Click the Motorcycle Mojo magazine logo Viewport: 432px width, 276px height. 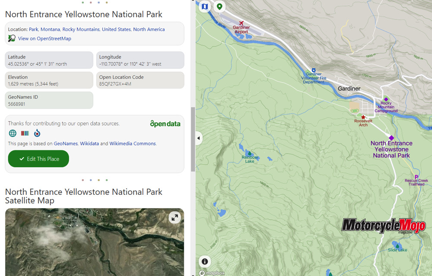(383, 226)
